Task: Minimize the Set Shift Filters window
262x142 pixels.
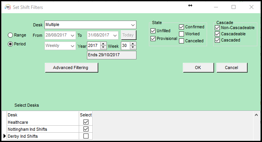Action: tap(216, 7)
